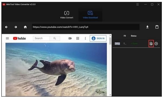
Task: Switch to the Video Convert tab
Action: click(x=67, y=15)
